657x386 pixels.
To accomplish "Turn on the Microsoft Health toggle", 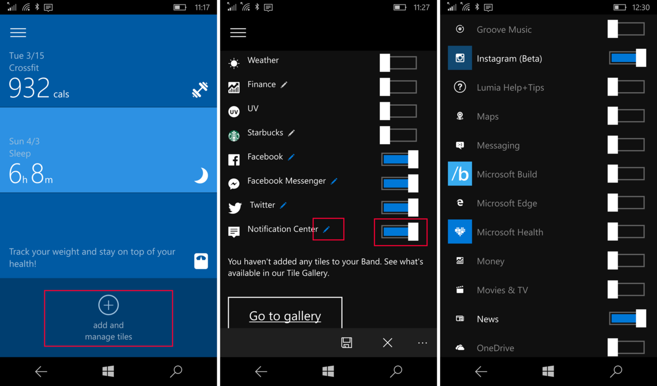I will (x=626, y=232).
